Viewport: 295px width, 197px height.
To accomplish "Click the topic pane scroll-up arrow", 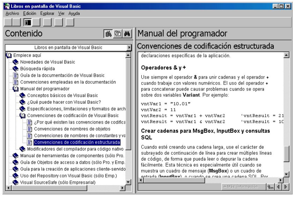I will click(286, 55).
